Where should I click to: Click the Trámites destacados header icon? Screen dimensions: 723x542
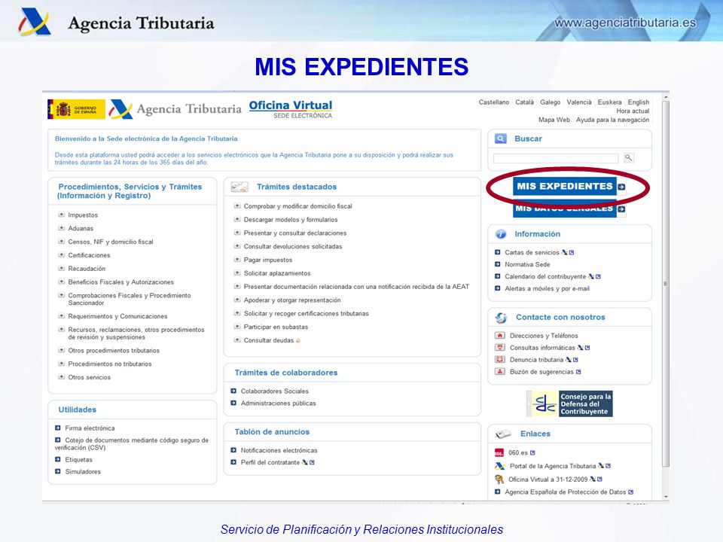tap(239, 187)
